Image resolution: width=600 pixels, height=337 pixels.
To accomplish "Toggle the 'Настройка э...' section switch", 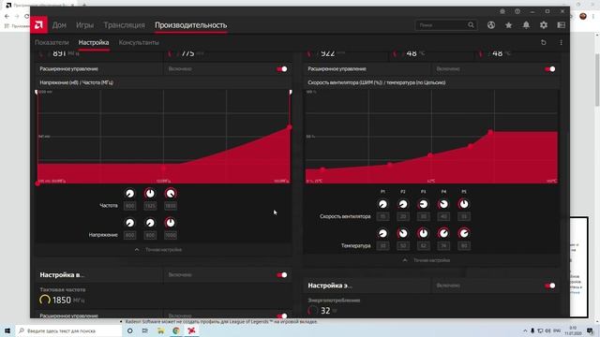I will tap(550, 286).
